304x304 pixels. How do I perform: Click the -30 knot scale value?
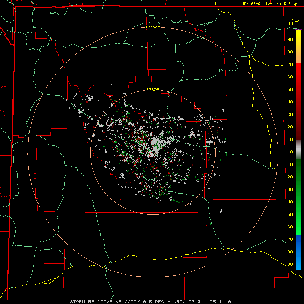pyautogui.click(x=289, y=189)
